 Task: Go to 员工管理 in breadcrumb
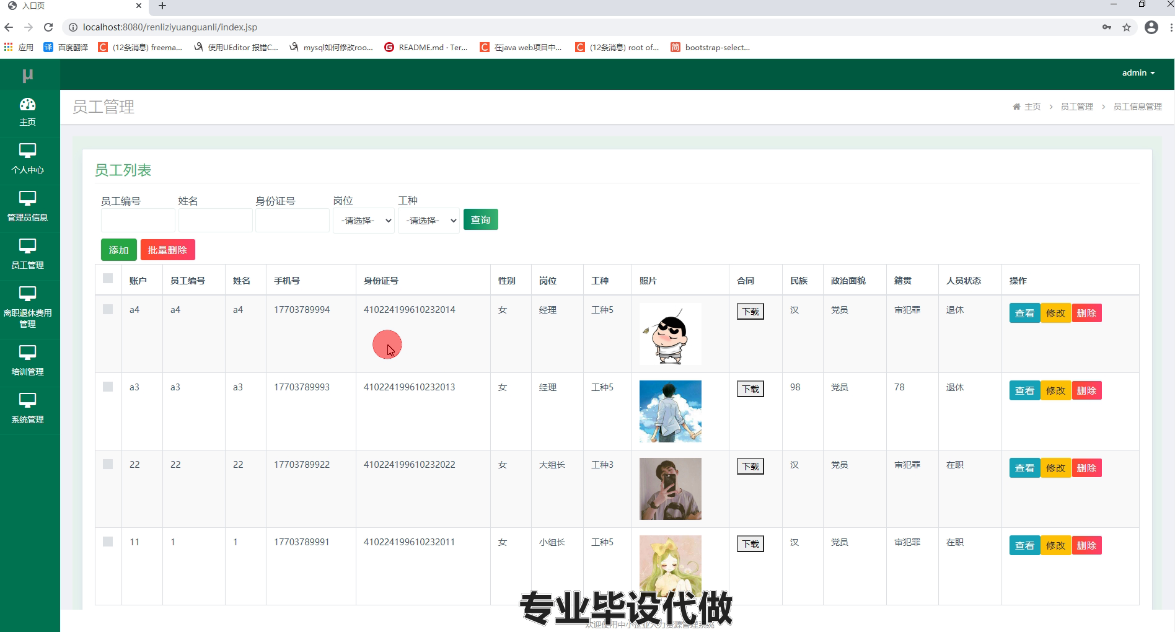(x=1077, y=107)
